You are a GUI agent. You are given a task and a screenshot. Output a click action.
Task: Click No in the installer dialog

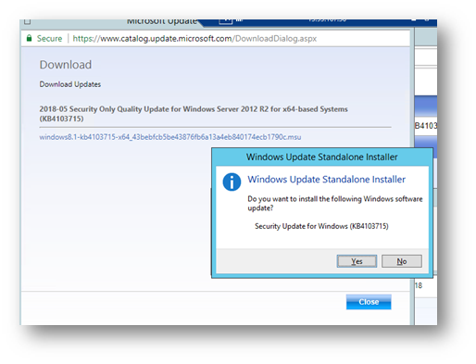(402, 261)
